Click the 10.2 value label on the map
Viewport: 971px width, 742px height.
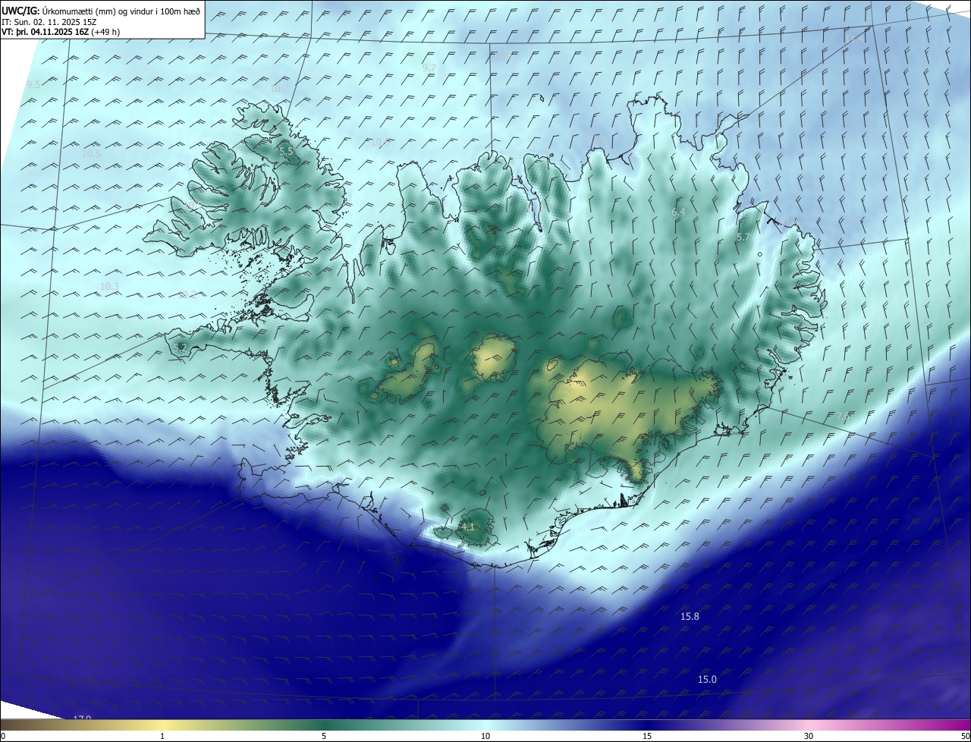click(187, 296)
